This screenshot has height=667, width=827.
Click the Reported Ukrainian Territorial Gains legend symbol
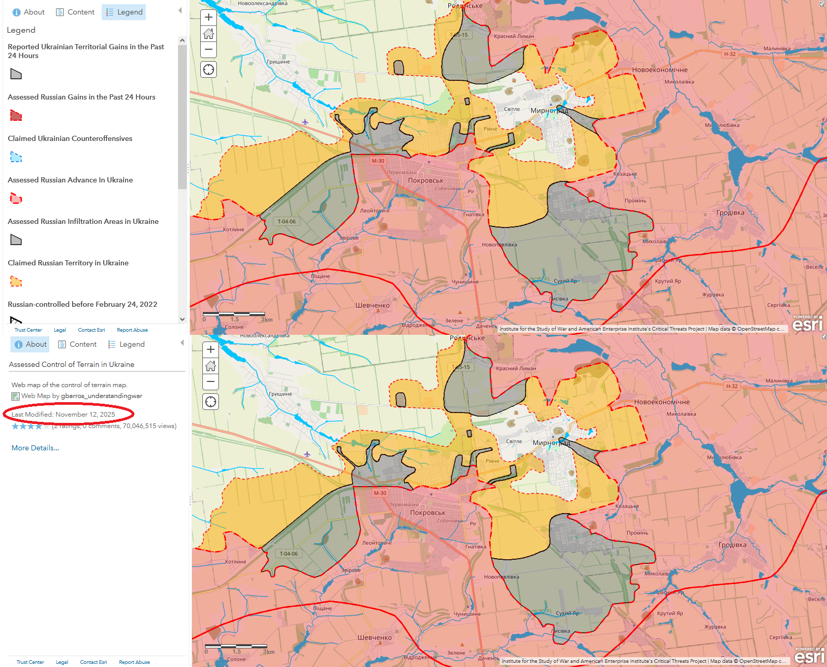click(x=16, y=74)
